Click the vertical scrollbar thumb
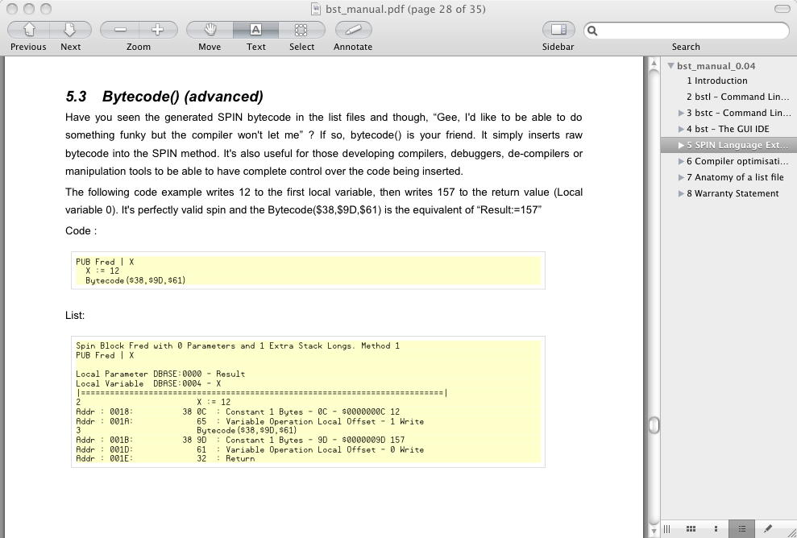This screenshot has width=797, height=538. coord(654,425)
